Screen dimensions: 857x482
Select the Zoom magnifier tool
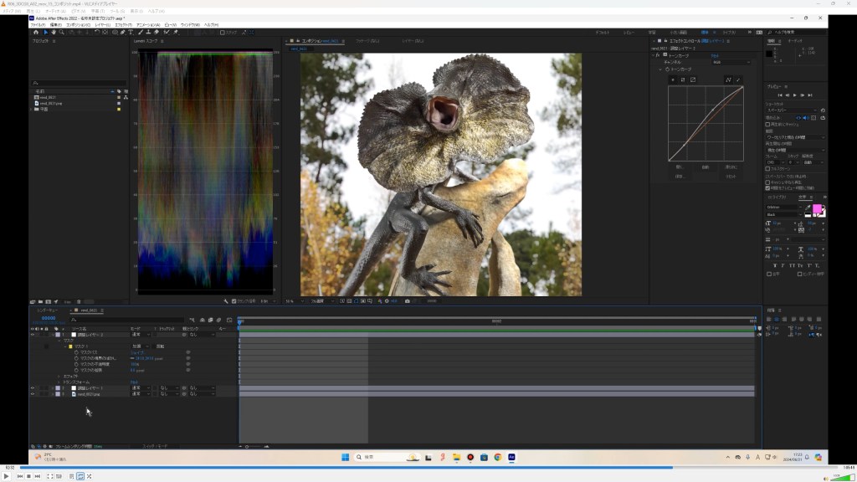point(63,33)
